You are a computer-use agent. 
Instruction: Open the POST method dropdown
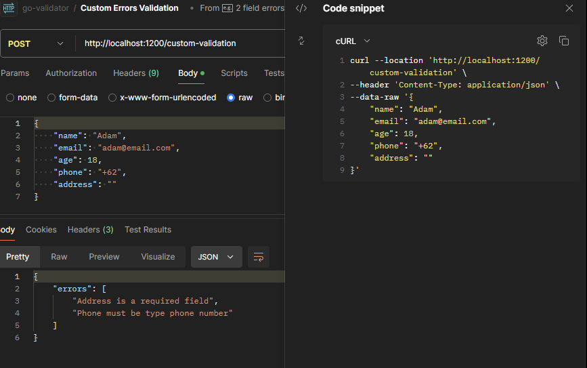click(x=37, y=43)
